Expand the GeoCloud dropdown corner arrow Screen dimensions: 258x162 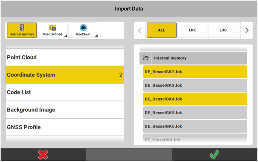click(96, 36)
